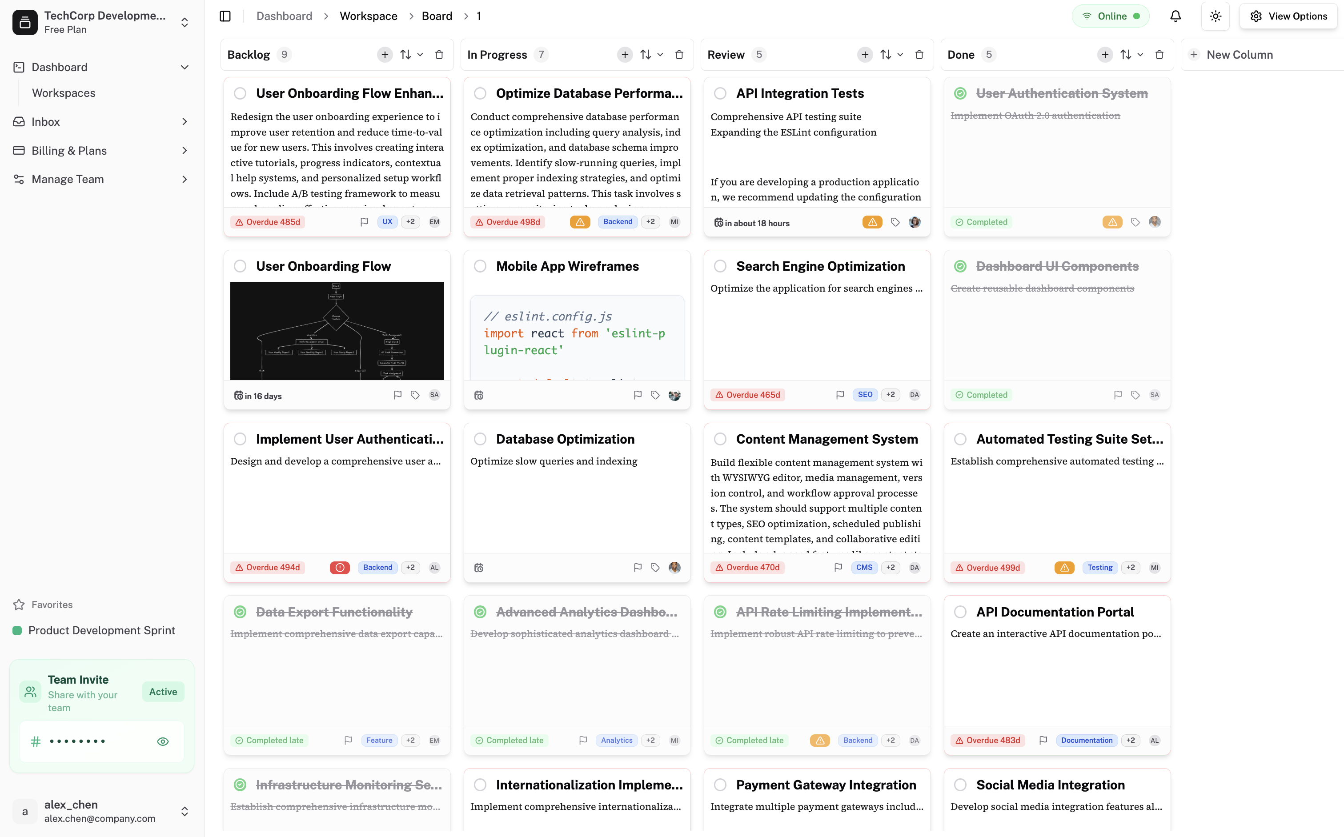Add a new card to the Review column
1344x837 pixels.
[x=865, y=55]
